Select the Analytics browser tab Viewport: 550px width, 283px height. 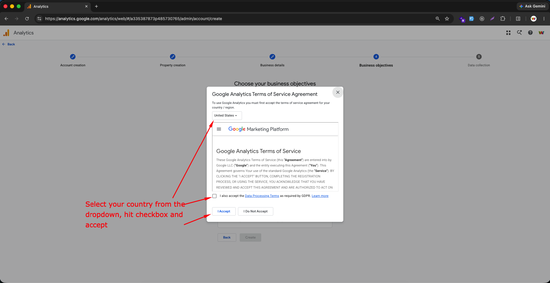pos(57,6)
